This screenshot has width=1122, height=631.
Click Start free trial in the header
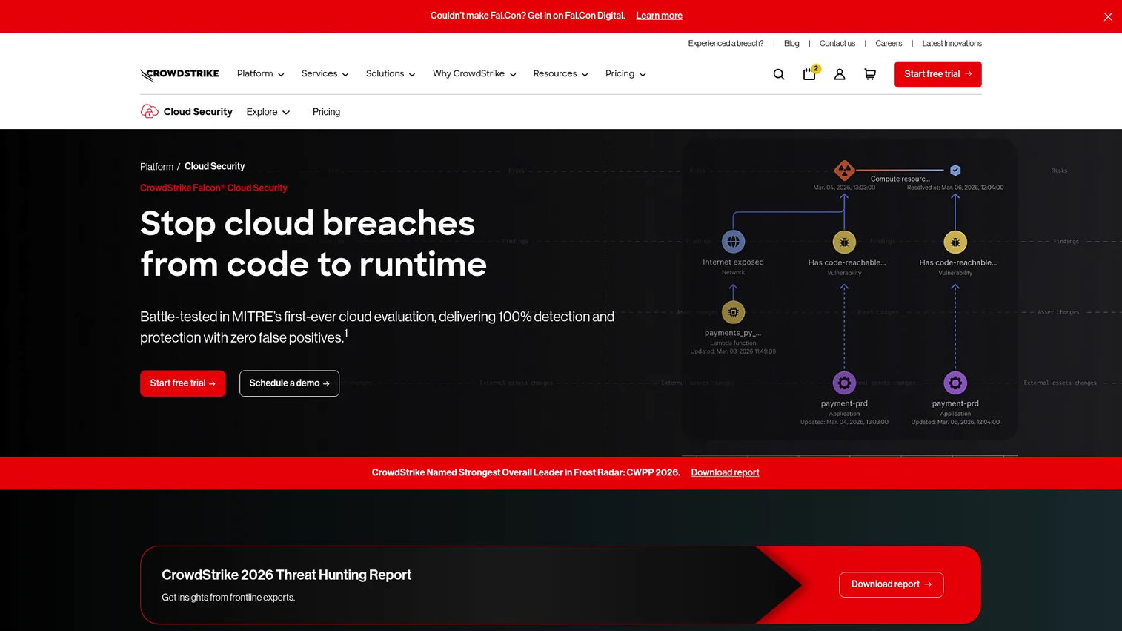click(x=937, y=74)
